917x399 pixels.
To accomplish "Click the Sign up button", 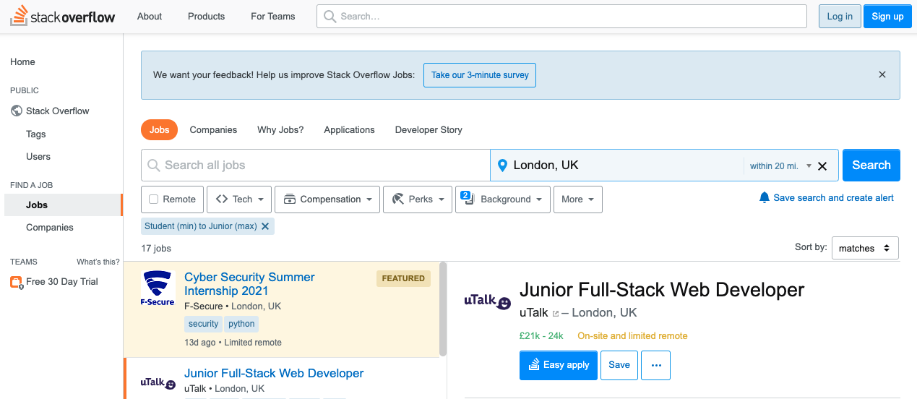I will click(887, 16).
